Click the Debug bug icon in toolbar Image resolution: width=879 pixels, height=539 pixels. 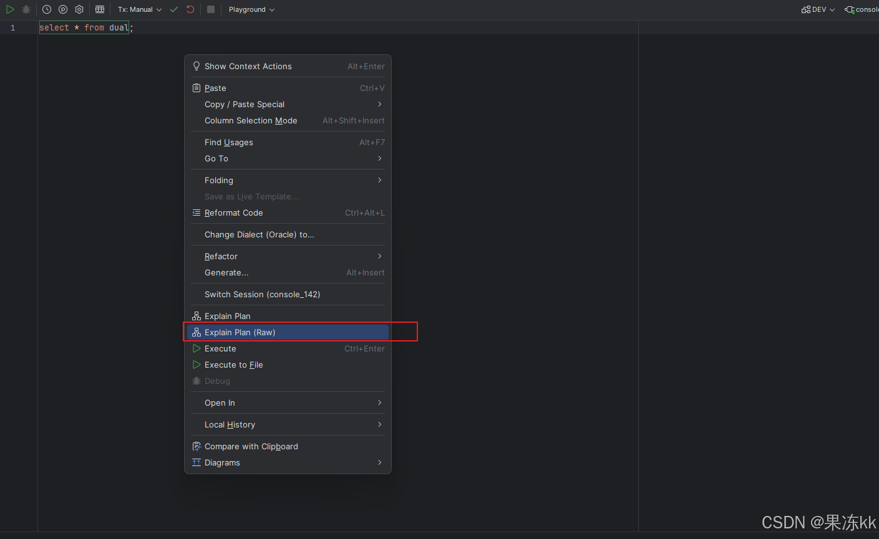pos(26,9)
